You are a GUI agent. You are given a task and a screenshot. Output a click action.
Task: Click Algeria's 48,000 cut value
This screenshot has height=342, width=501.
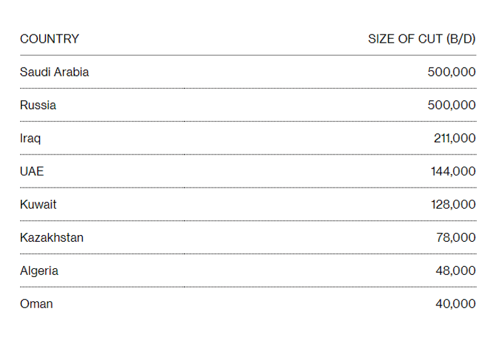[x=456, y=271]
